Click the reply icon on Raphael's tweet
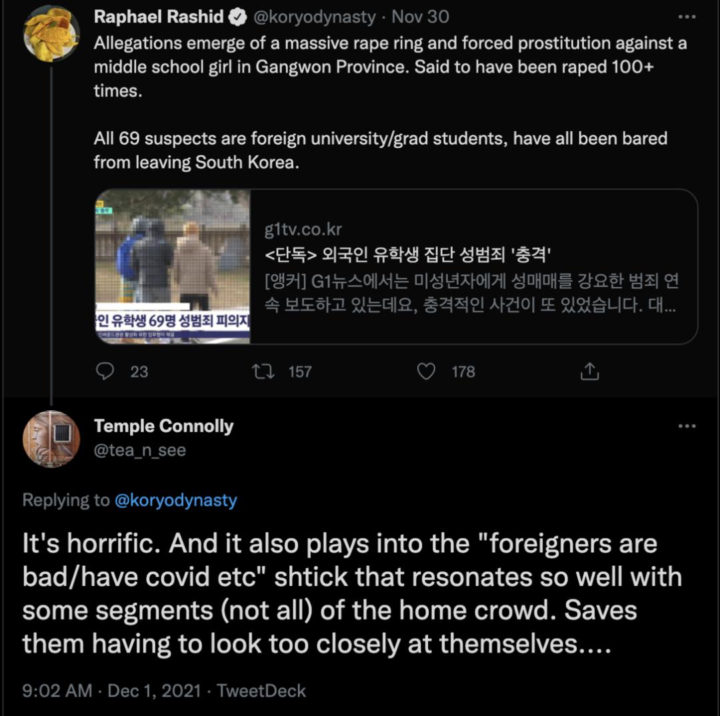Screen dimensions: 720x716 click(x=105, y=371)
